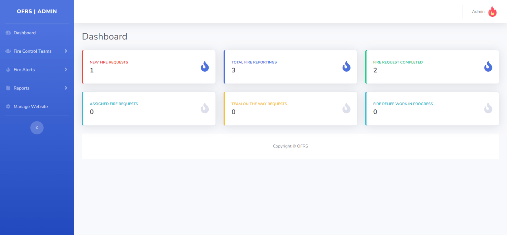Click the flame icon on Assigned Fire Requests card

[205, 108]
